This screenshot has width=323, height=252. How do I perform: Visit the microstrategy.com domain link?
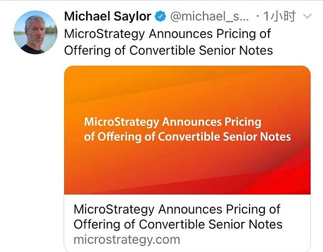pyautogui.click(x=127, y=239)
